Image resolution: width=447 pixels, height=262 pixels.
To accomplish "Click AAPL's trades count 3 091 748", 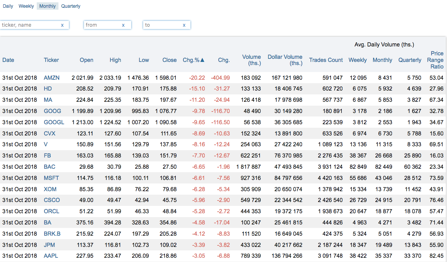I will [331, 256].
